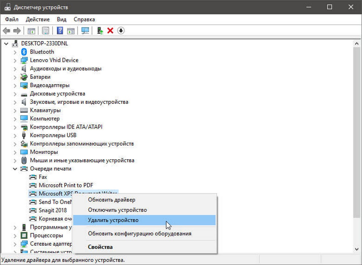Open device properties via toolbar icon
Image resolution: width=362 pixels, height=265 pixels.
(x=46, y=30)
